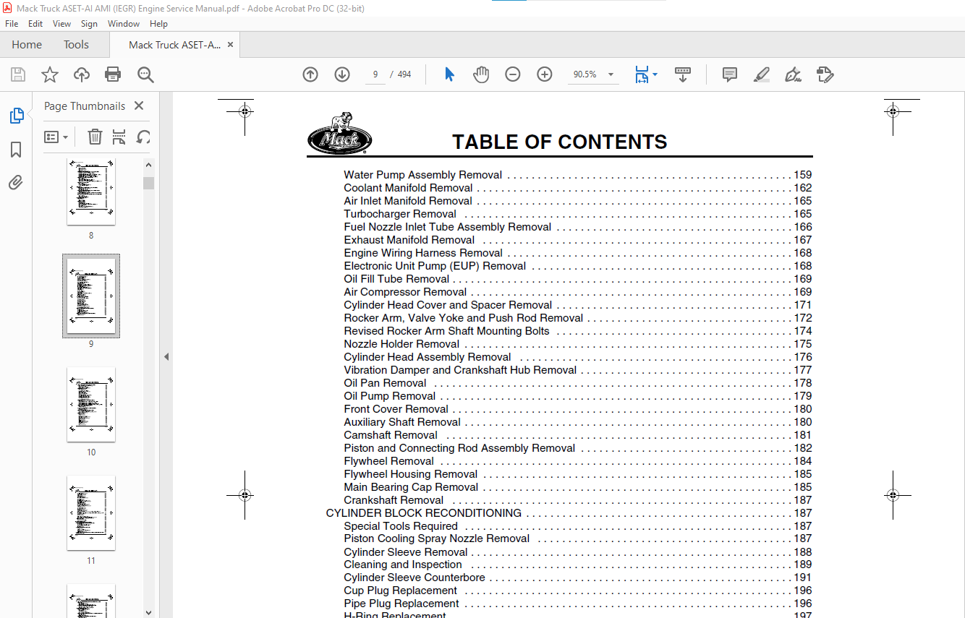The image size is (965, 618).
Task: Click the thumbnails panel scrollbar thumb
Action: [148, 183]
